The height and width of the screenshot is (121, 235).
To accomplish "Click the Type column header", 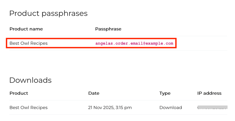I will click(165, 93).
